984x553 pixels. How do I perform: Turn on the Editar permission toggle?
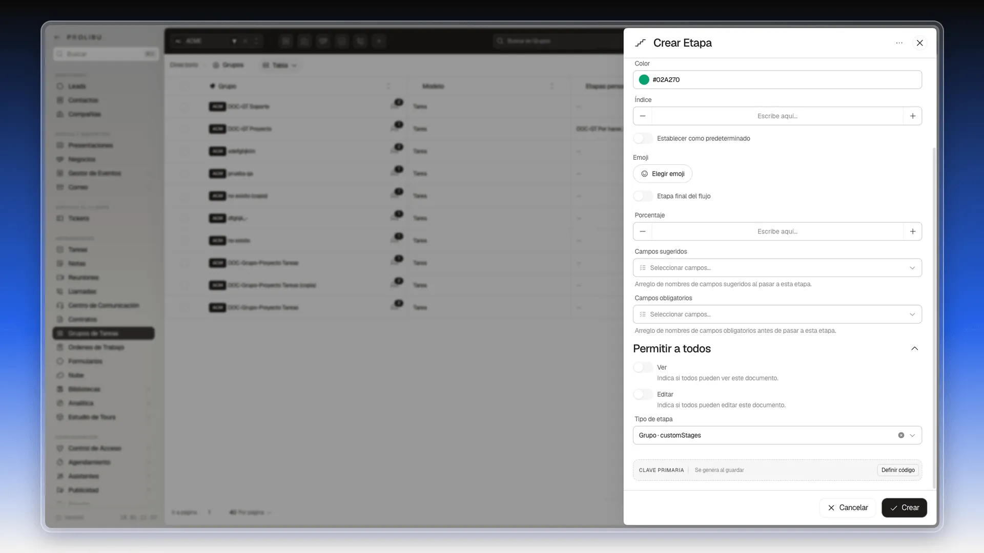click(643, 394)
